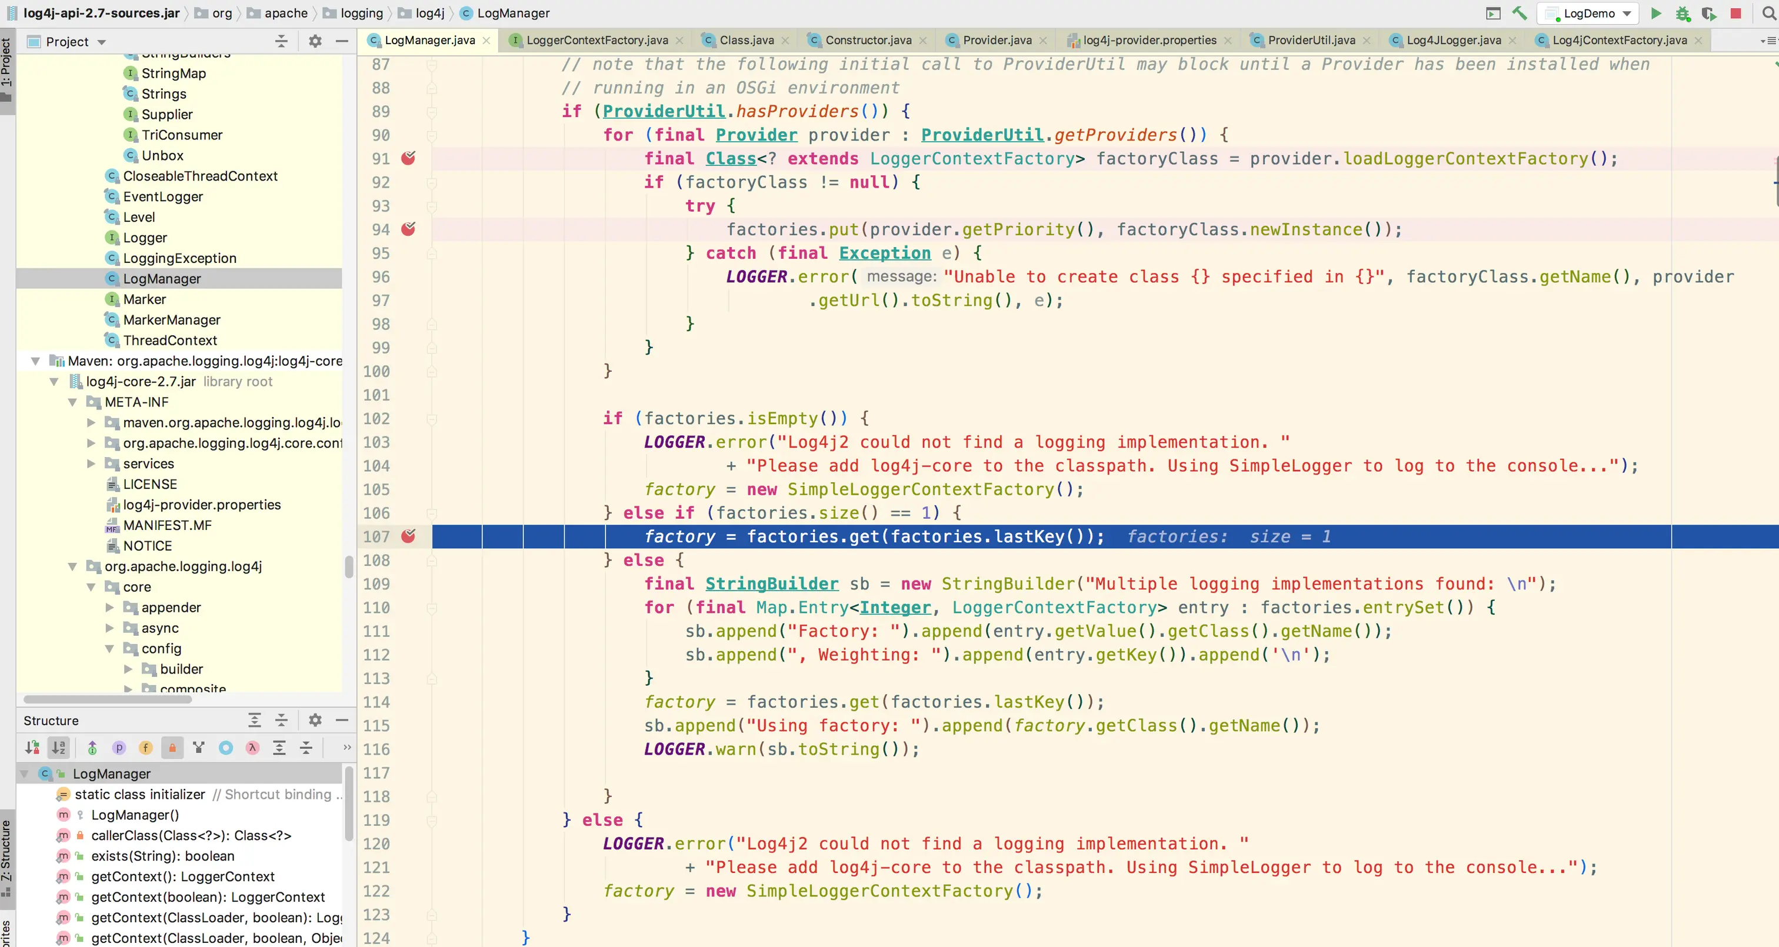Image resolution: width=1779 pixels, height=947 pixels.
Task: Collapse LogManager node in Structure
Action: (25, 773)
